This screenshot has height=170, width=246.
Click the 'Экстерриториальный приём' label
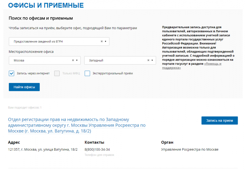click(113, 73)
